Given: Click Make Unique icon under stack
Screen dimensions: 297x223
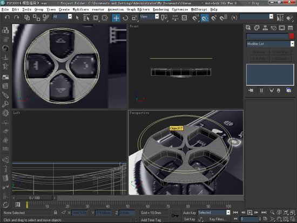Looking at the screenshot, I should (272, 90).
